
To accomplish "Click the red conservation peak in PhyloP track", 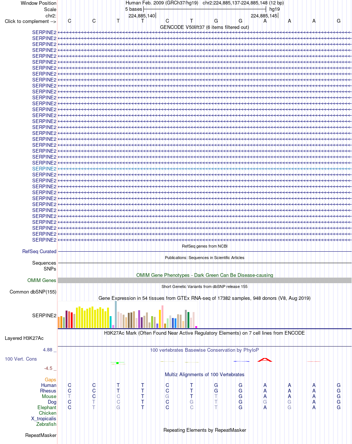I will coord(265,360).
